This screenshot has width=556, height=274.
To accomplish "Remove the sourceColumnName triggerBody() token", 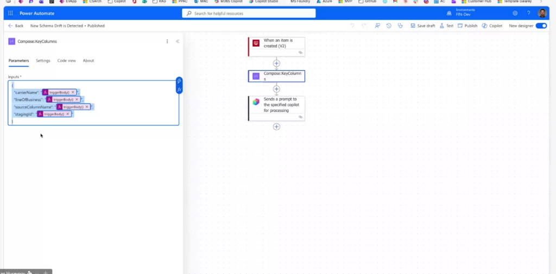I will [87, 107].
